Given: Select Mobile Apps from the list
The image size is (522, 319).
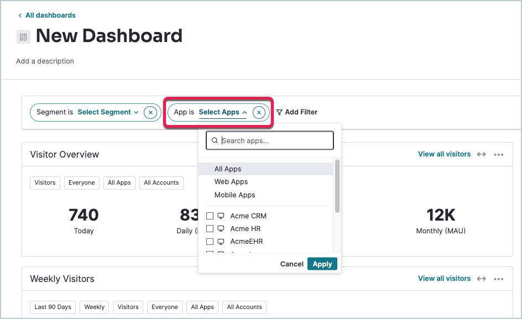Looking at the screenshot, I should 234,195.
